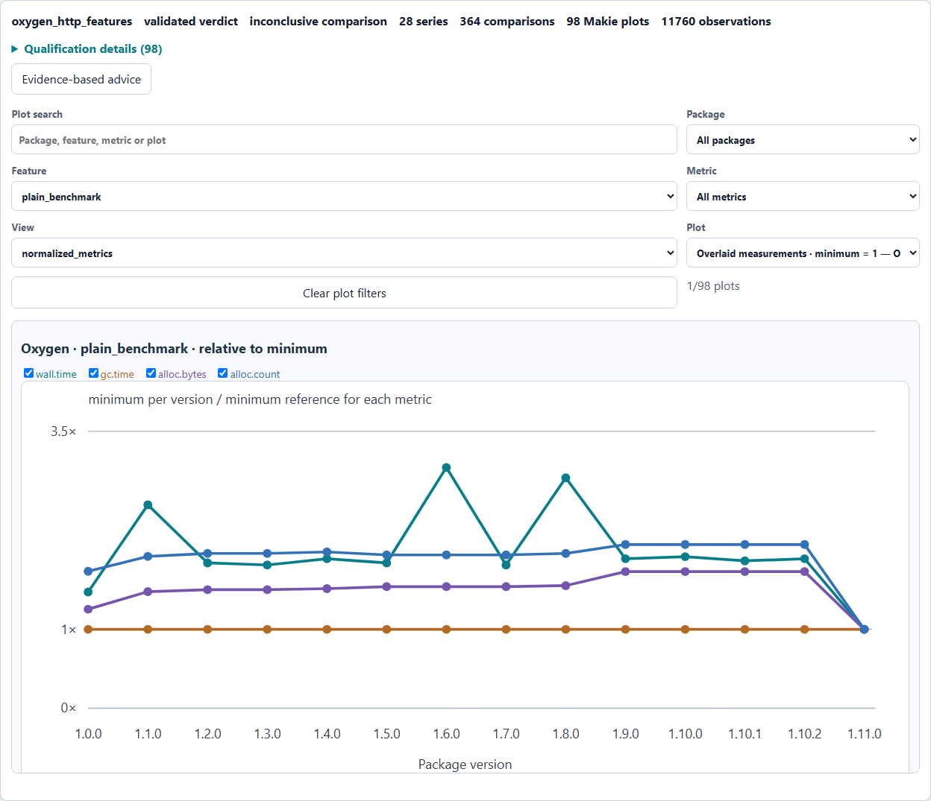Click the '364 comparisons' summary text

(x=507, y=22)
